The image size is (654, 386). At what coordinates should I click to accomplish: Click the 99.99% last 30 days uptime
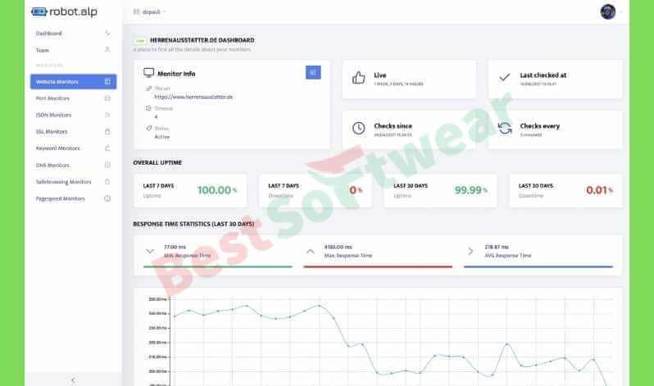(x=471, y=190)
